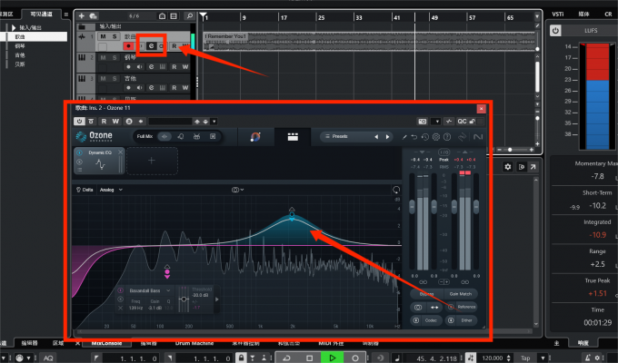The width and height of the screenshot is (618, 363).
Task: Open the plugin preset name dropdown arrow
Action: [x=214, y=122]
